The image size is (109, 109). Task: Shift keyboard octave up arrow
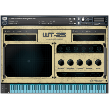pos(3,87)
